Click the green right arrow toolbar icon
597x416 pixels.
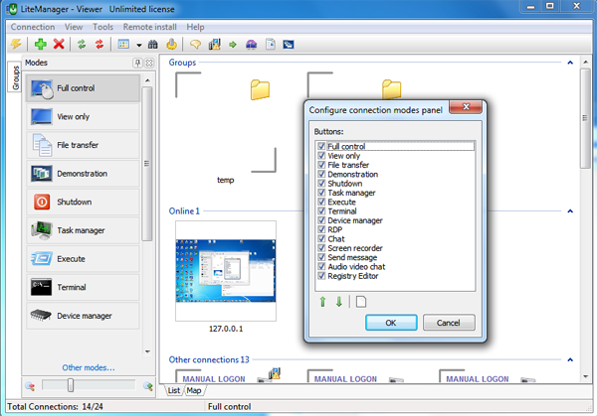point(233,45)
